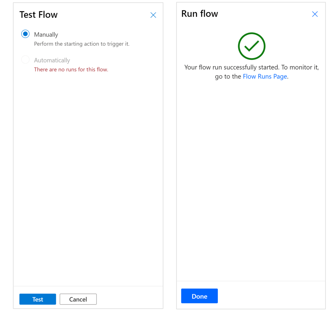Click the Run flow panel heading

200,14
